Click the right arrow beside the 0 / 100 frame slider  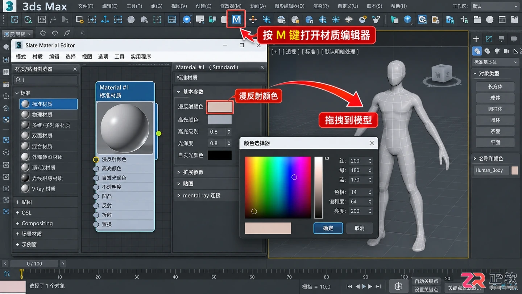pos(63,264)
